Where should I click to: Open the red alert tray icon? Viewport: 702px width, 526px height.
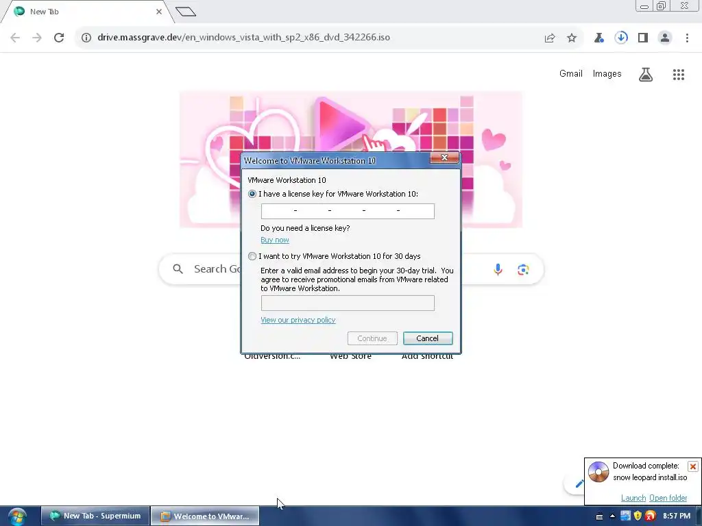pos(651,516)
